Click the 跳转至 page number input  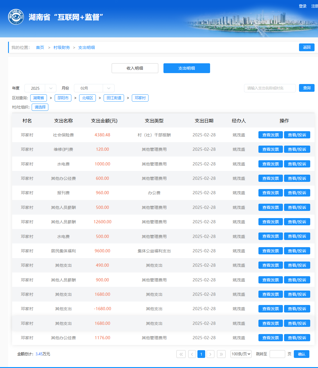277,354
